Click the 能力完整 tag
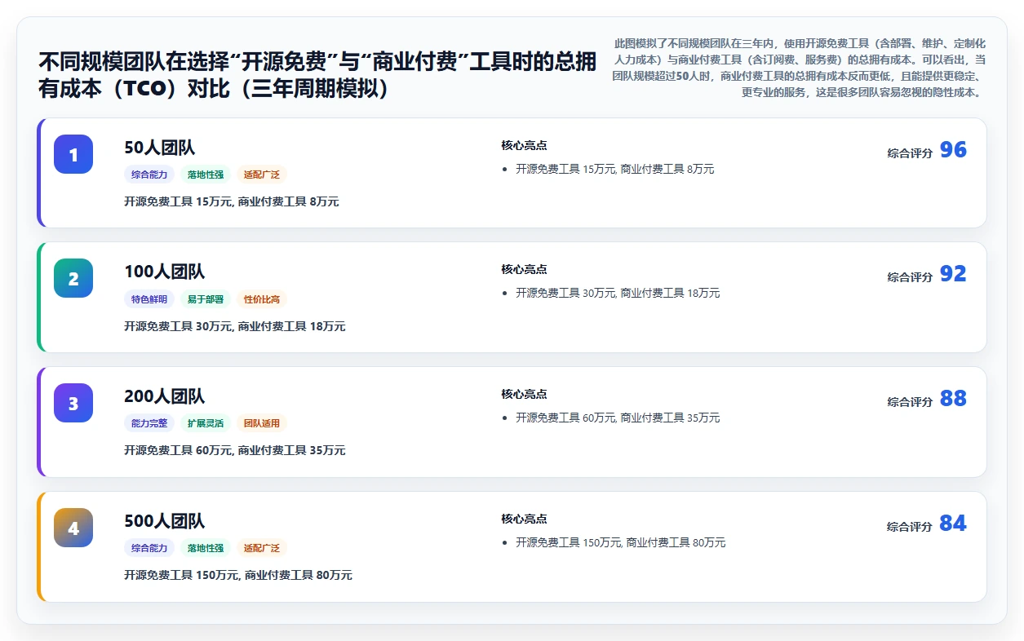This screenshot has height=641, width=1024. pos(149,423)
